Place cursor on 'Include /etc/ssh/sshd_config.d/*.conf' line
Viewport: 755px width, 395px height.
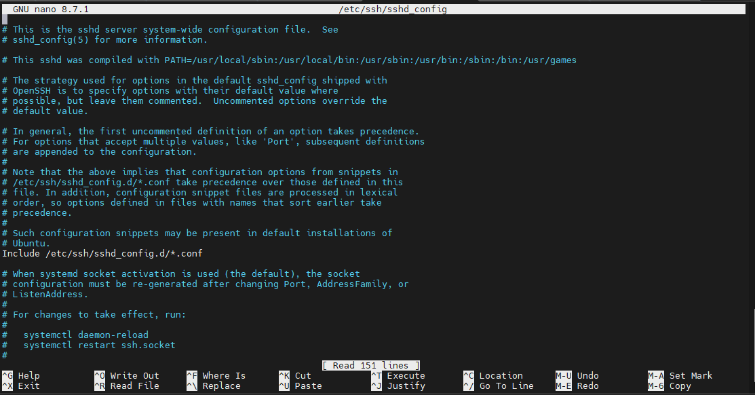pyautogui.click(x=102, y=253)
